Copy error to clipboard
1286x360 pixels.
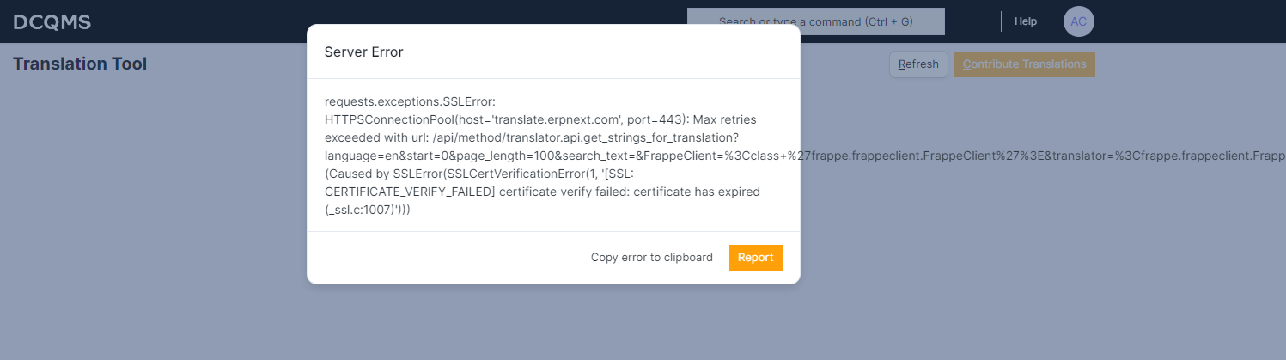point(652,258)
